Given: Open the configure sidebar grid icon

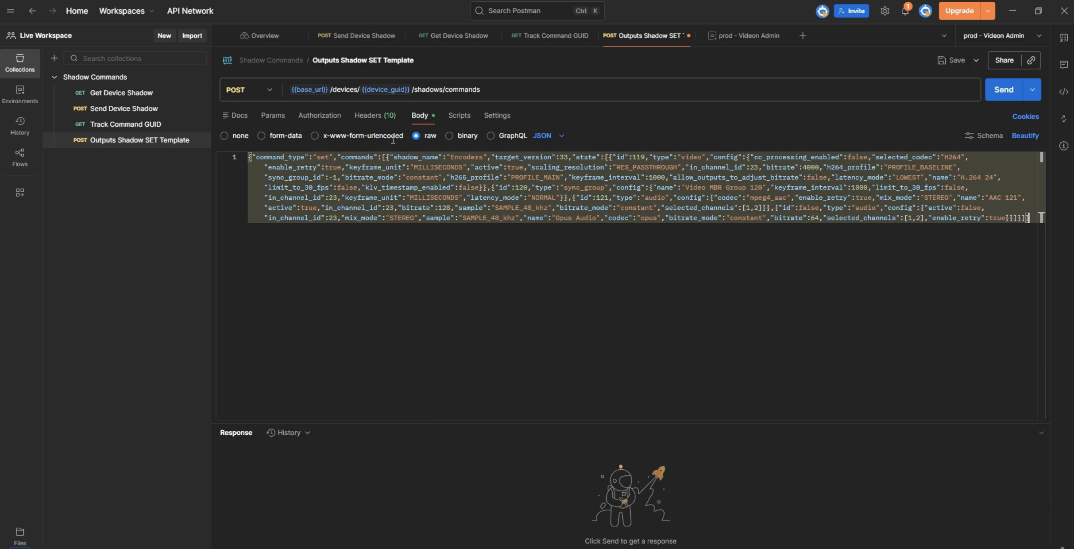Looking at the screenshot, I should point(20,192).
